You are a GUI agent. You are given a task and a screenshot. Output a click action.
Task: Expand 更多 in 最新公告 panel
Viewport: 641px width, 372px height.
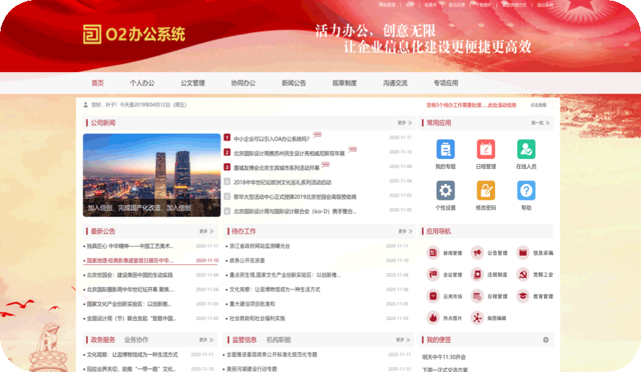(x=207, y=231)
